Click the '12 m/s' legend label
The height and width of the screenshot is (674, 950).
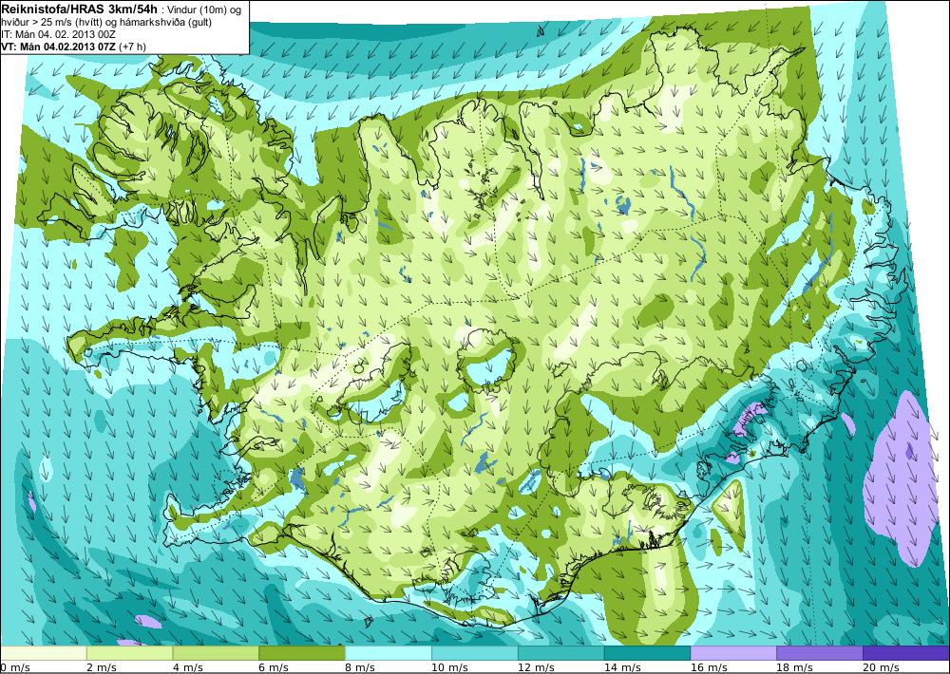536,667
